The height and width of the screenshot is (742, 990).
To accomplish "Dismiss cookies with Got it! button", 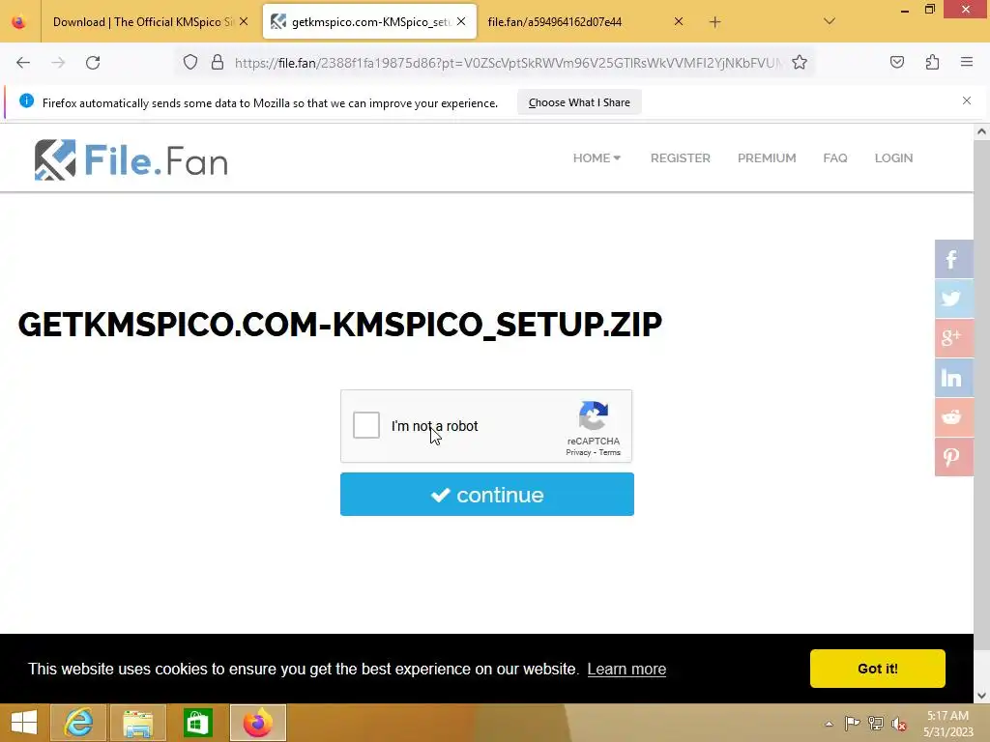I will click(878, 669).
